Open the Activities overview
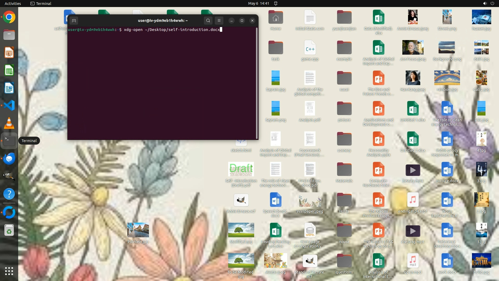Viewport: 499px width, 281px height. [x=13, y=3]
